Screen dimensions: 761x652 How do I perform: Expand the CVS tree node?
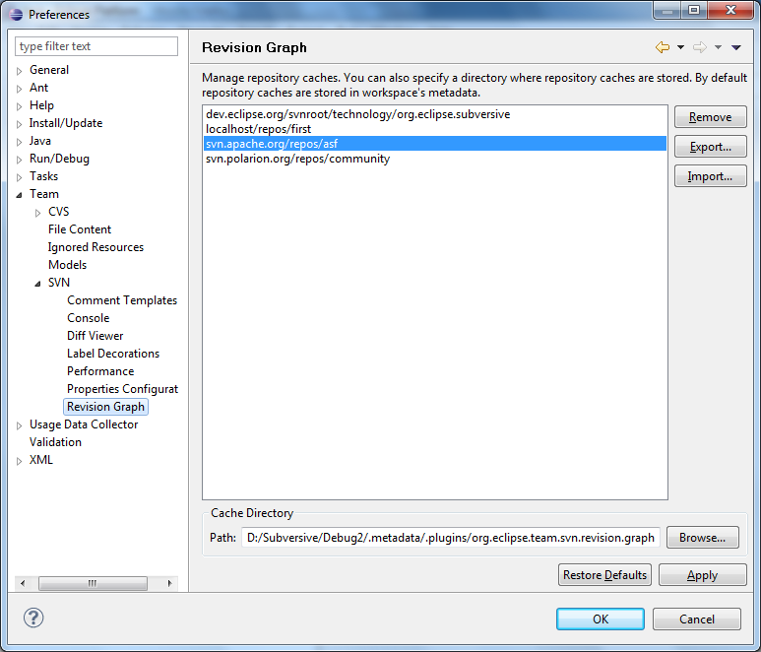(x=37, y=213)
